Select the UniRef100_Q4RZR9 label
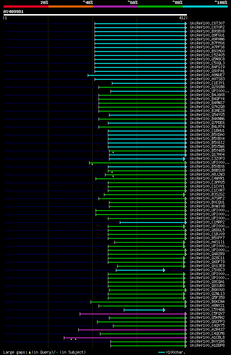 point(207,254)
